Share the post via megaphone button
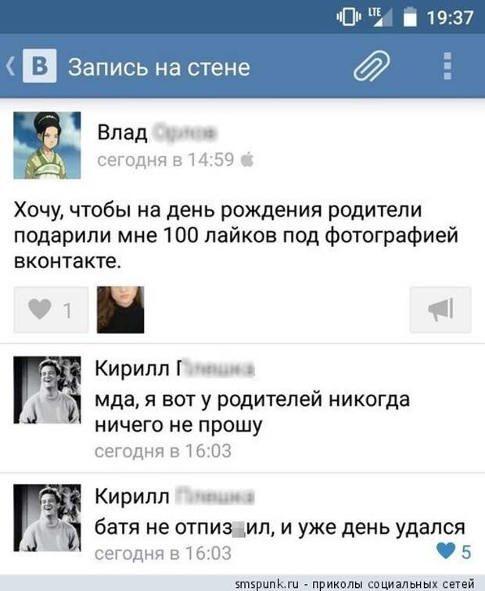The width and height of the screenshot is (485, 591). [440, 310]
